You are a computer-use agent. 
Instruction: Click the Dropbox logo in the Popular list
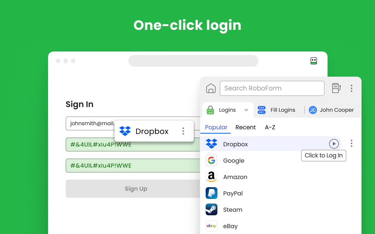[212, 144]
